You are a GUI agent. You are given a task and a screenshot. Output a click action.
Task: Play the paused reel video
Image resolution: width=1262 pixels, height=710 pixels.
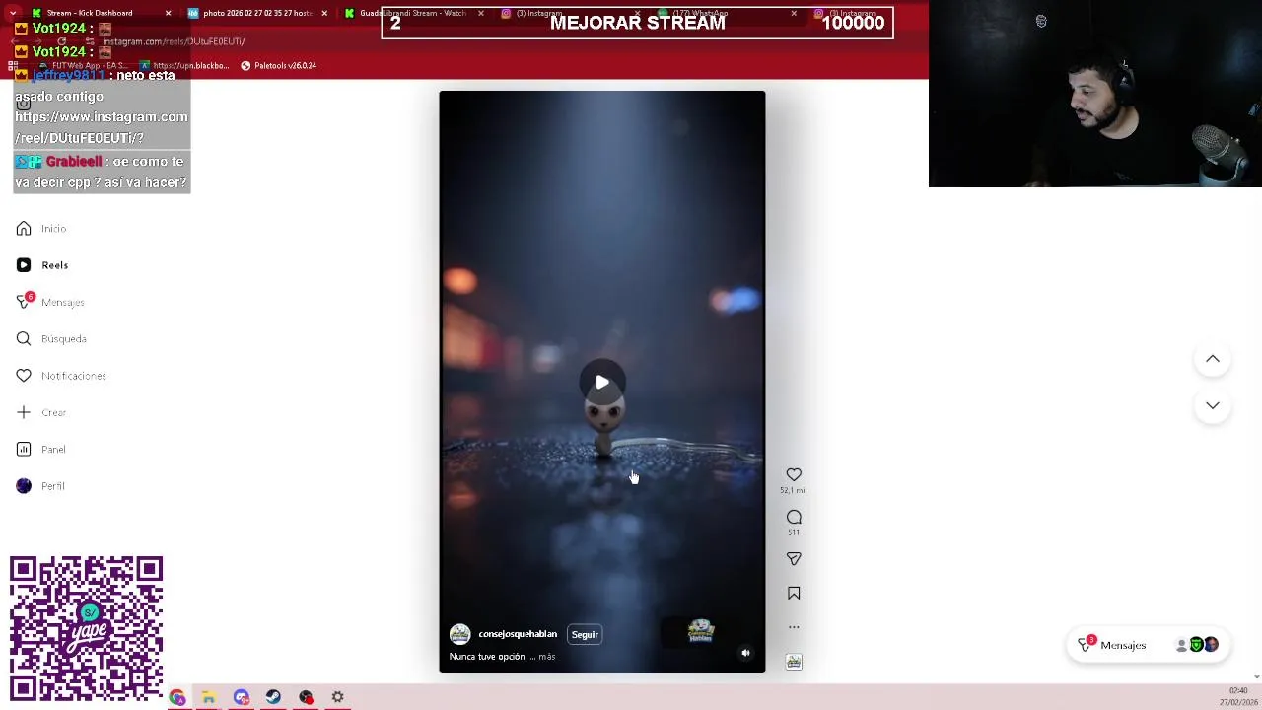click(602, 383)
